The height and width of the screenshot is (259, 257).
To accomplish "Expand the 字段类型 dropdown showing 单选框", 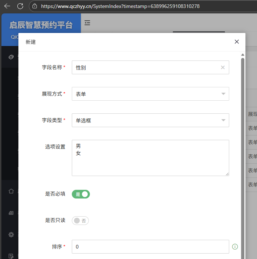I will 150,120.
